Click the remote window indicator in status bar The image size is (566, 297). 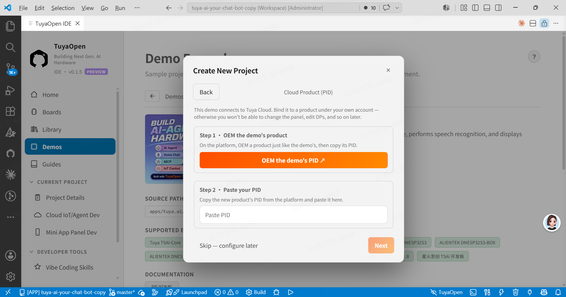8,292
